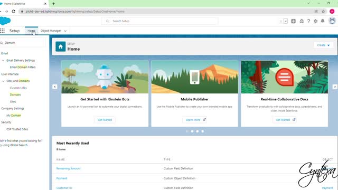Click the Setup Home house icon
The height and width of the screenshot is (190, 338).
[x=60, y=46]
